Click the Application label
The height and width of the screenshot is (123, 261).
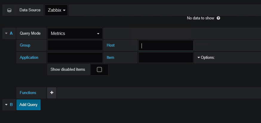pyautogui.click(x=29, y=57)
